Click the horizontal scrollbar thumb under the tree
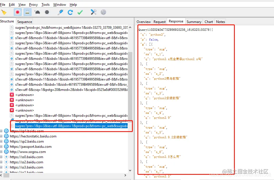The image size is (274, 180). pyautogui.click(x=6, y=175)
